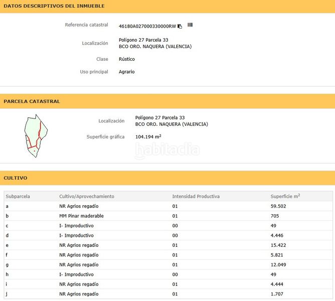Screen dimensions: 335x301
Task: Select the MM Pinar maderable row
Action: pos(169,216)
